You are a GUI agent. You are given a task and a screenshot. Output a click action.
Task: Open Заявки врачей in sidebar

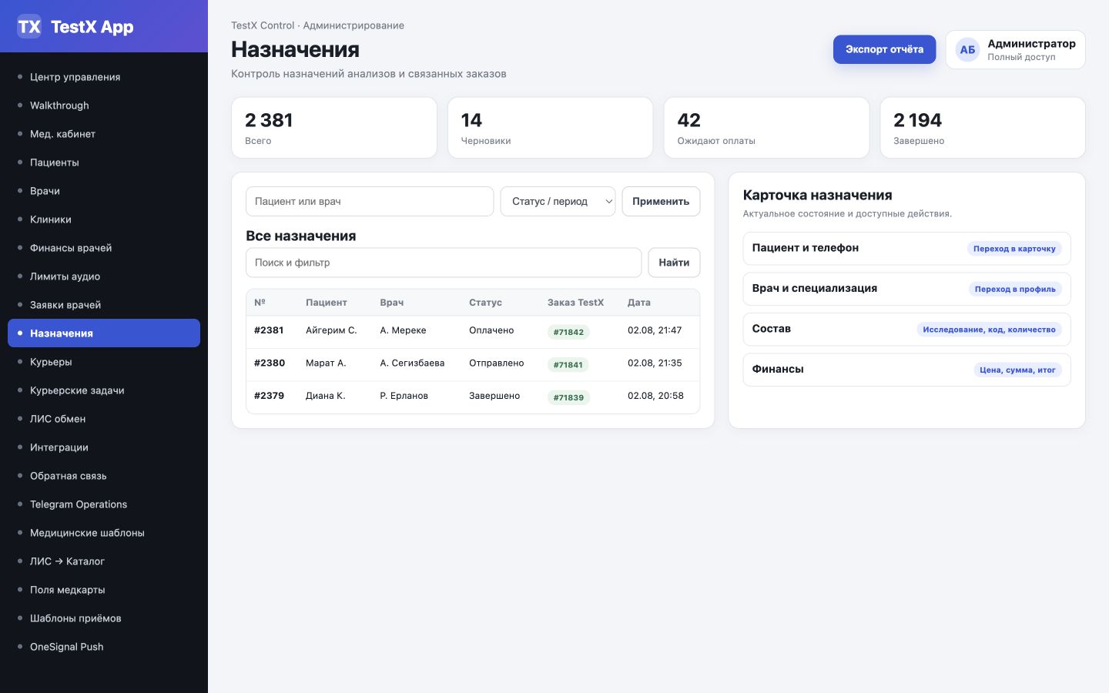(x=104, y=305)
